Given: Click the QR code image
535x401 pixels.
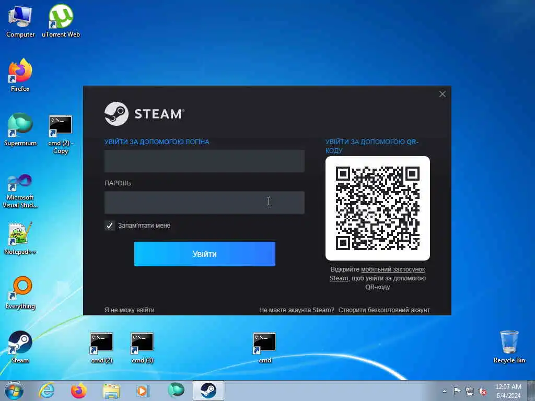Looking at the screenshot, I should (x=378, y=208).
